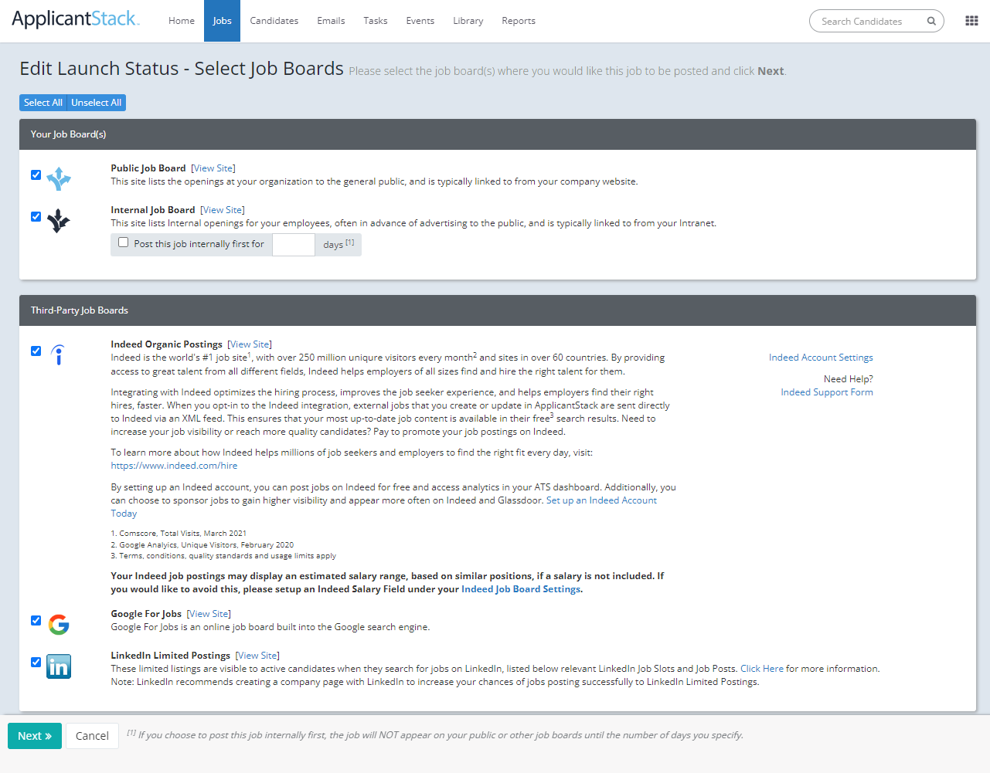This screenshot has height=773, width=990.
Task: Enable 'Post this job internally first'
Action: pos(123,242)
